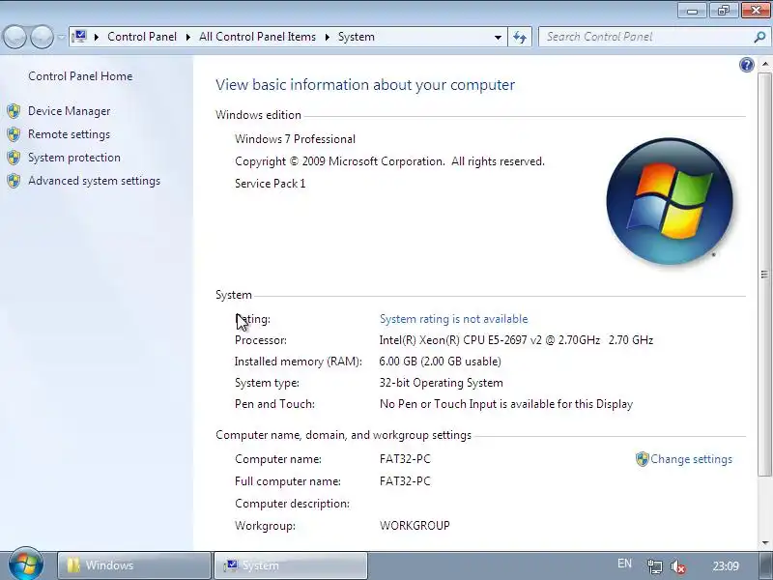Click the Show desktop strip at taskbar end
773x580 pixels.
click(x=764, y=565)
